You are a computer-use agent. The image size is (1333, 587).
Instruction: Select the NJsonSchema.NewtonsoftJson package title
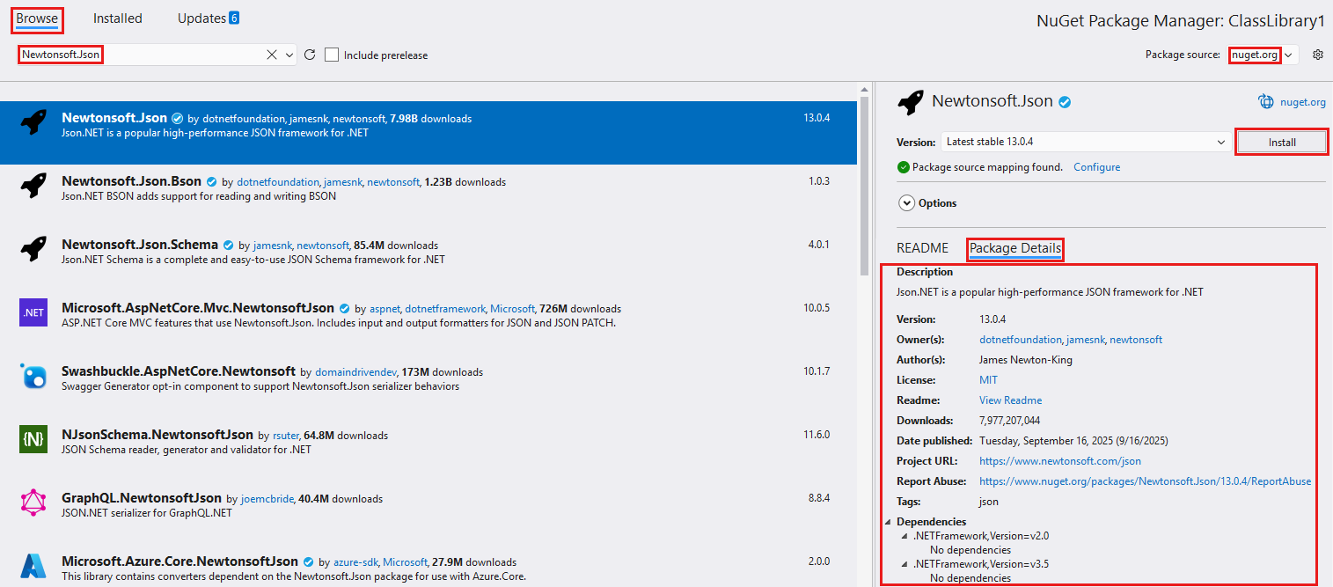point(157,435)
